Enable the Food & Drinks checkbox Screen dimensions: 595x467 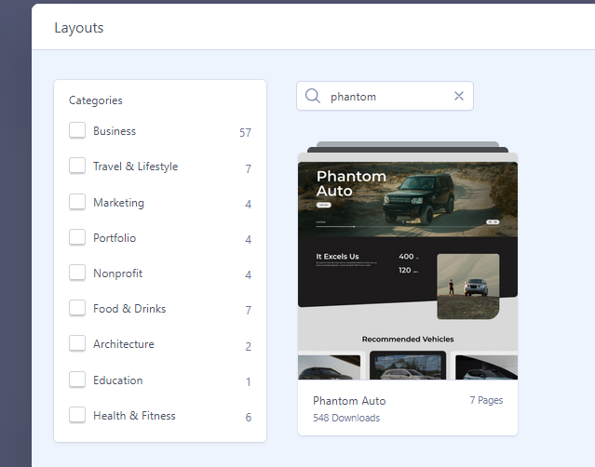coord(77,308)
